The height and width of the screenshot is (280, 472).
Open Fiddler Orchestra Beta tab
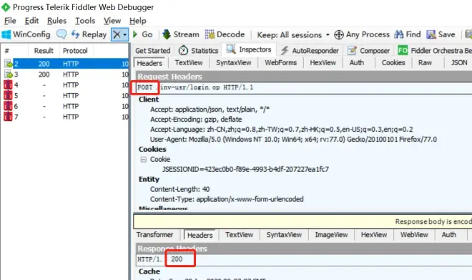pos(435,51)
